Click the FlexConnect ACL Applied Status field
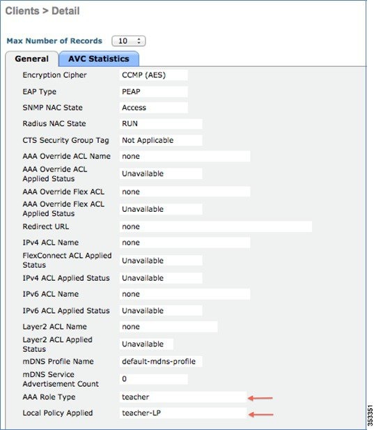 [161, 261]
